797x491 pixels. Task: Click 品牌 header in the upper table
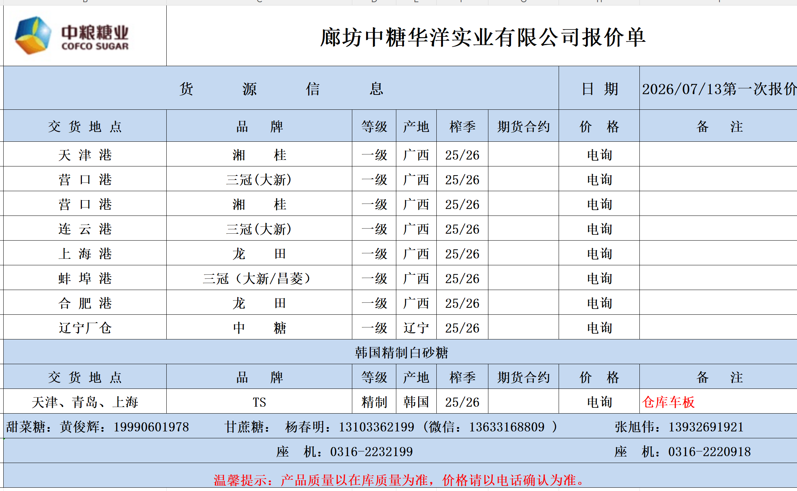259,126
